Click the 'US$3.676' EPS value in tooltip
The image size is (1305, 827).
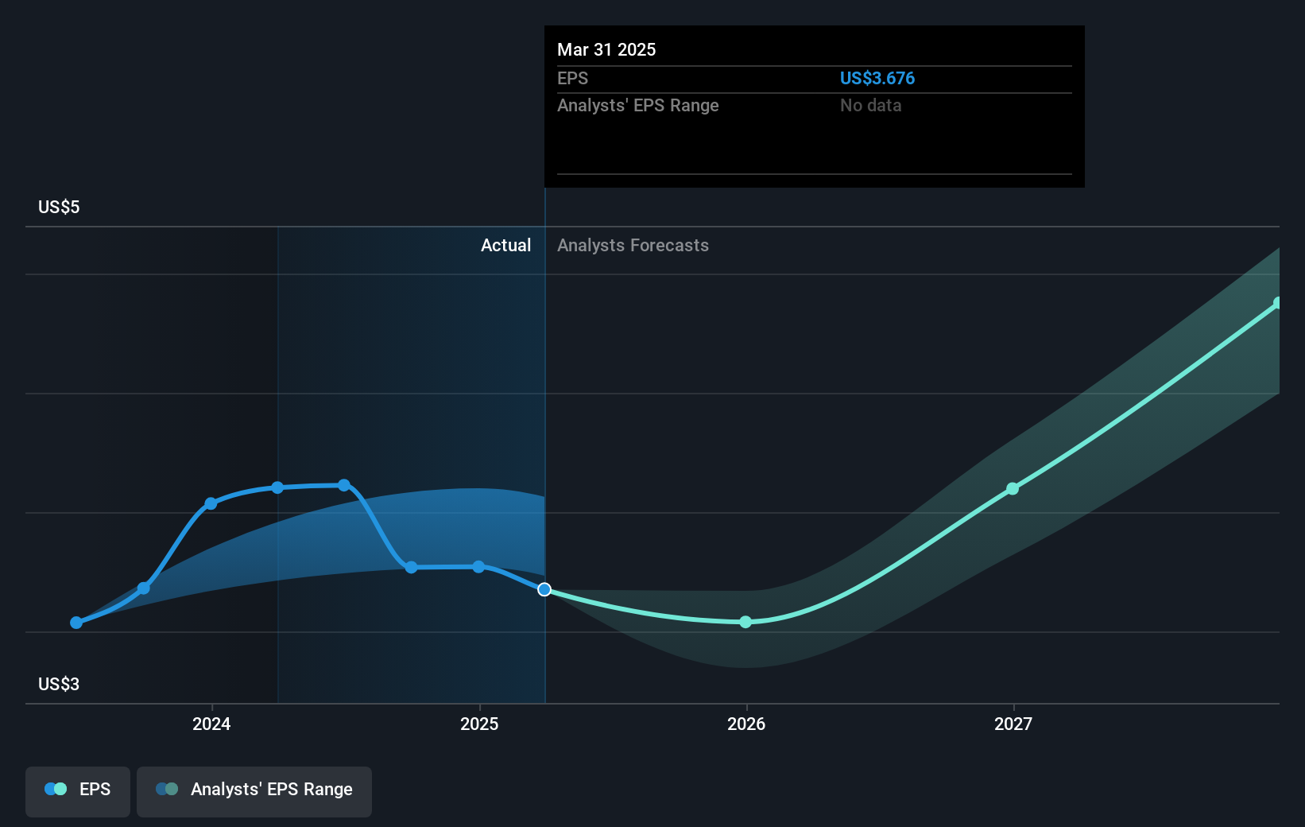(877, 78)
